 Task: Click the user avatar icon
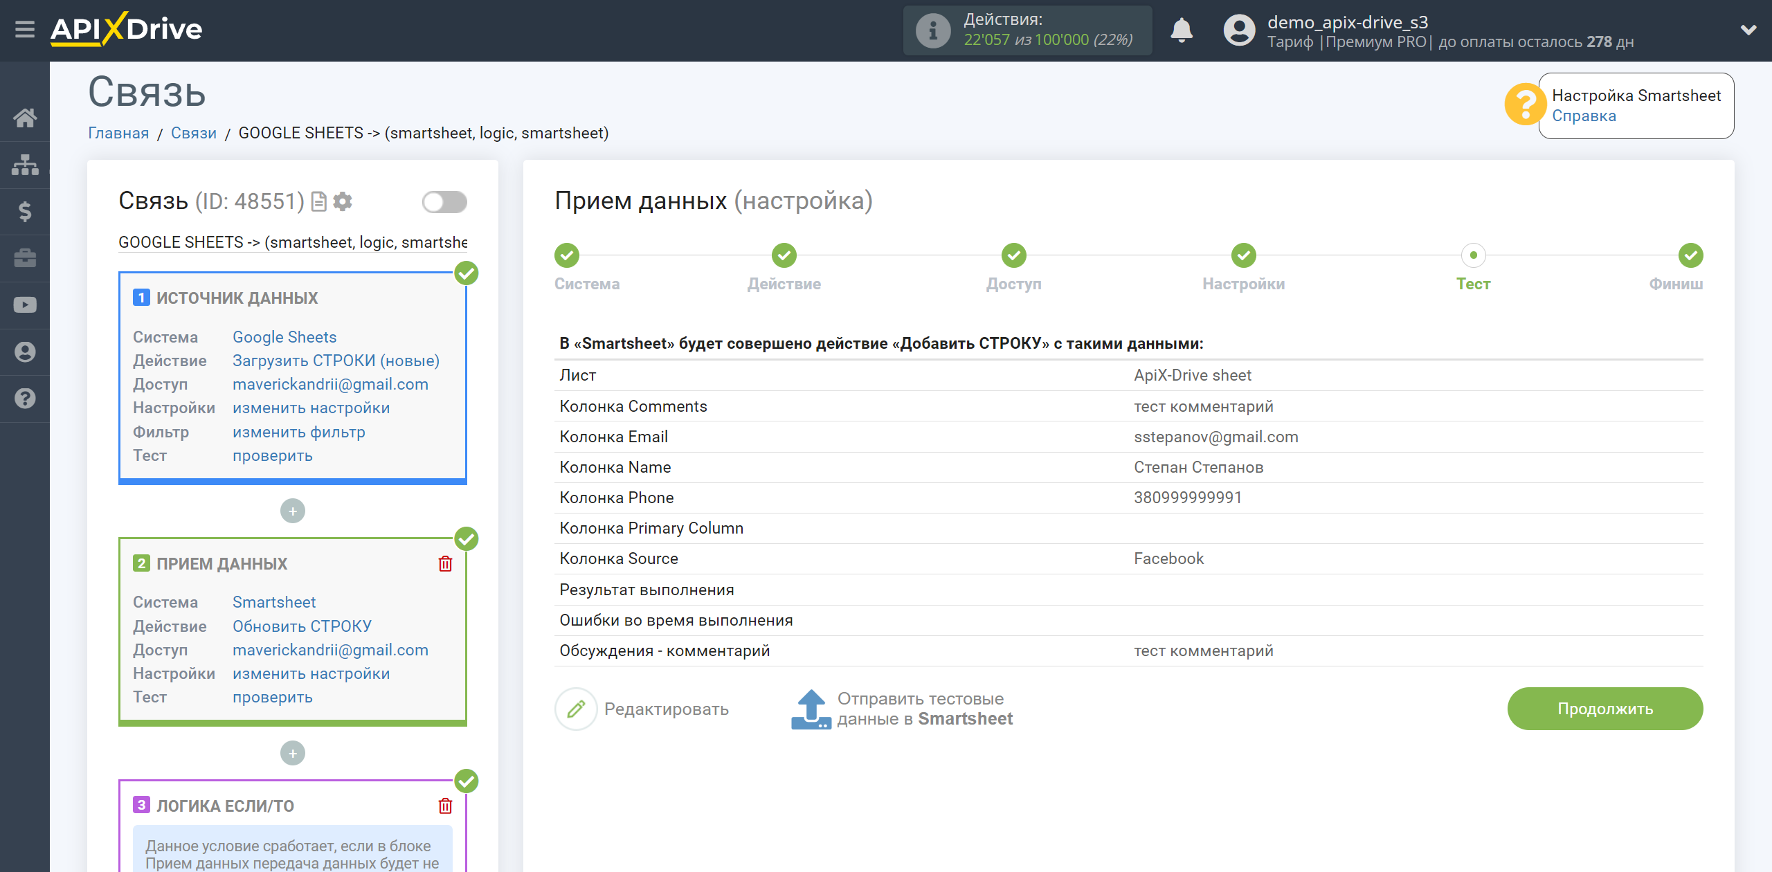[x=1239, y=30]
